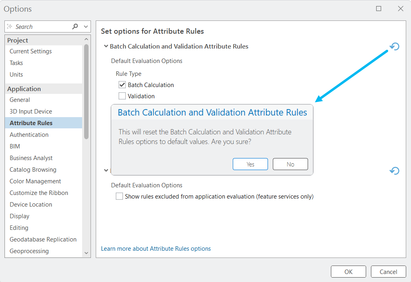The width and height of the screenshot is (411, 282).
Task: Click Yes to confirm the reset
Action: pos(250,164)
